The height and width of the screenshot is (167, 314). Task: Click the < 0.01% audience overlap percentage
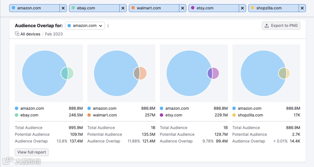(x=280, y=141)
